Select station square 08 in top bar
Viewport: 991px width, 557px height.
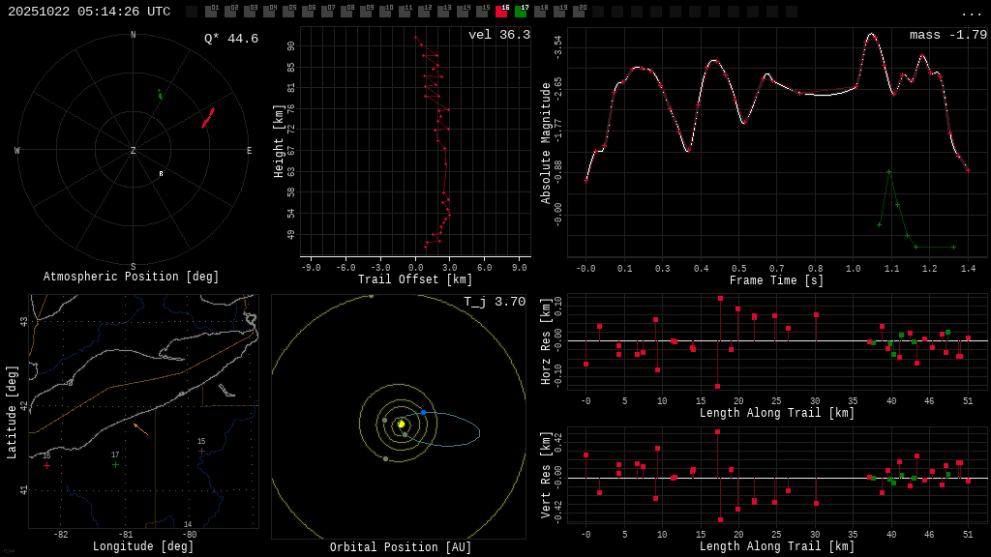click(346, 11)
